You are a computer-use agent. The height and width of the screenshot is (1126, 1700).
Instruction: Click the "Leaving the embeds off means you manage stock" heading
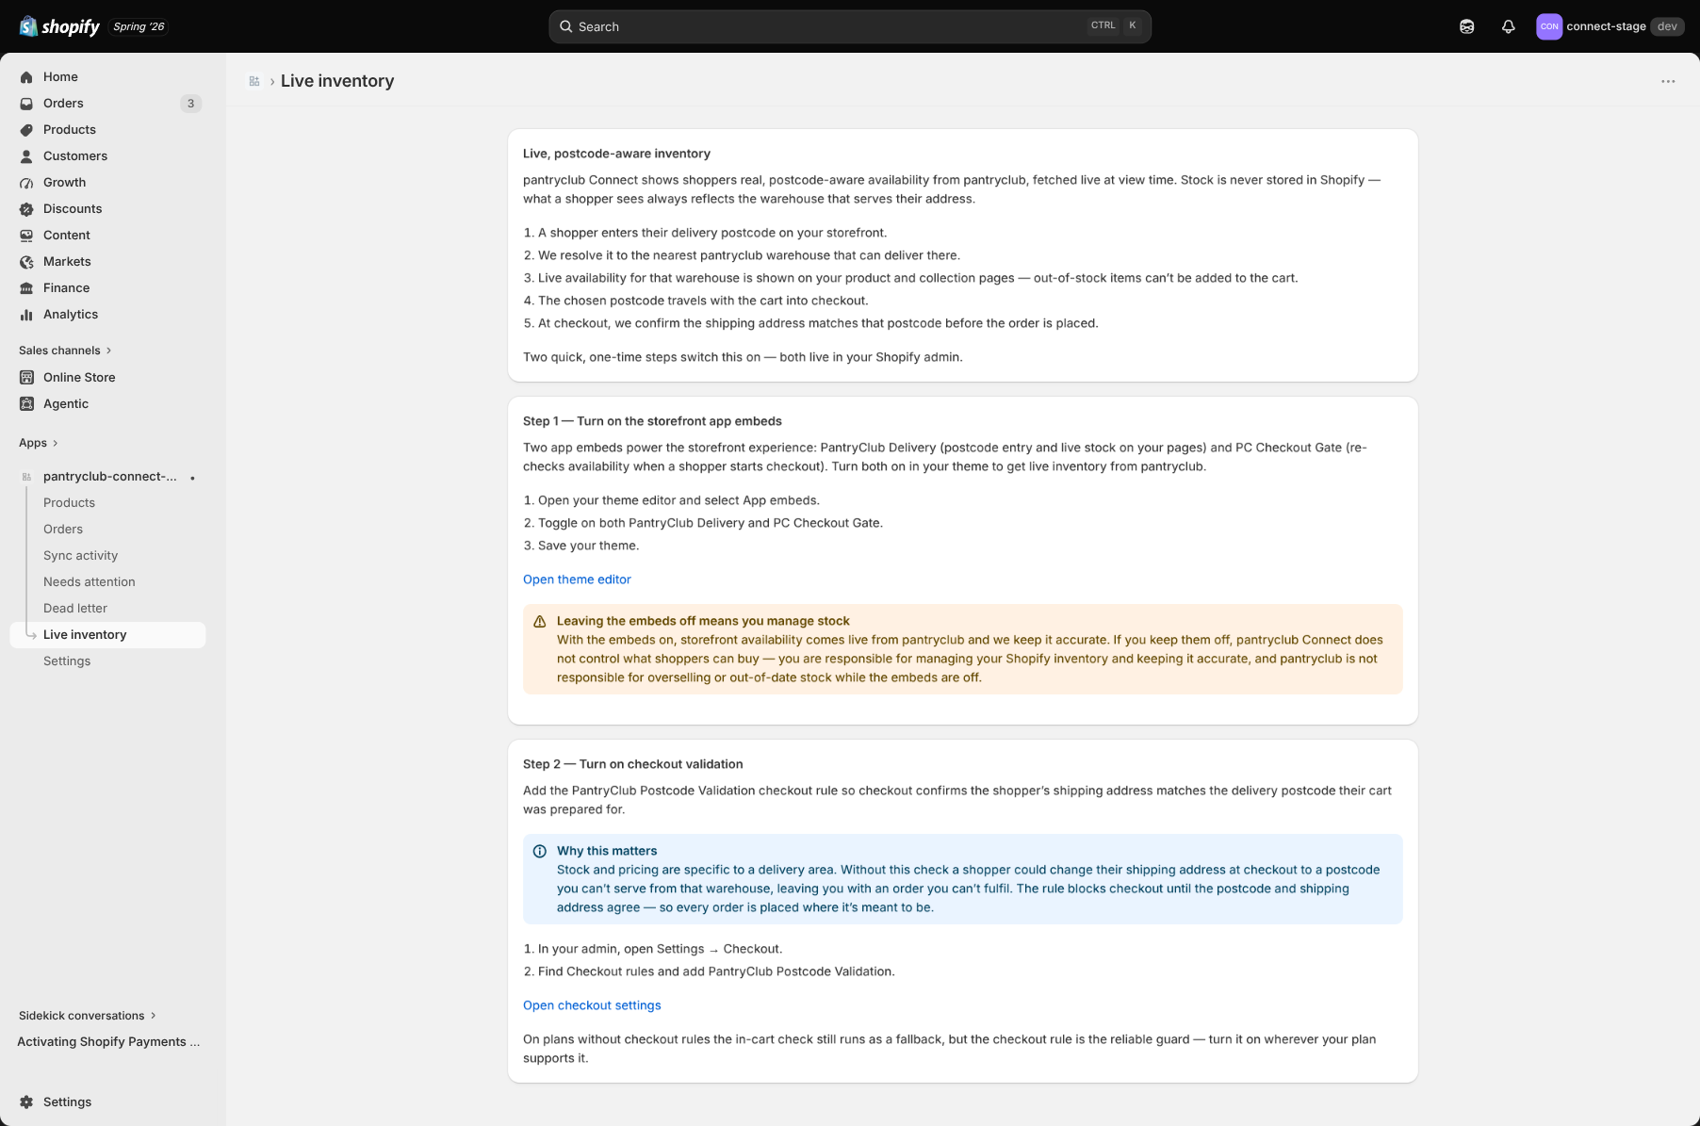(703, 622)
